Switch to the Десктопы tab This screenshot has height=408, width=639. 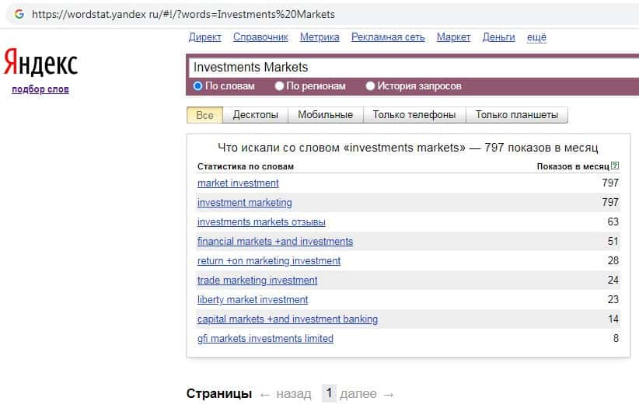click(x=255, y=115)
